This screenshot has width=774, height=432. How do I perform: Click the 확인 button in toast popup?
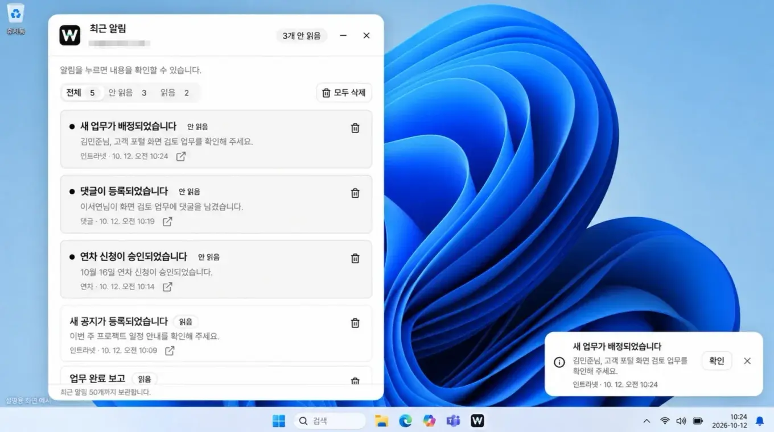click(x=717, y=361)
